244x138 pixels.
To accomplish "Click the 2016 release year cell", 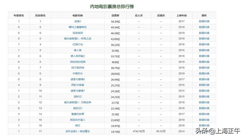I will 181,50.
